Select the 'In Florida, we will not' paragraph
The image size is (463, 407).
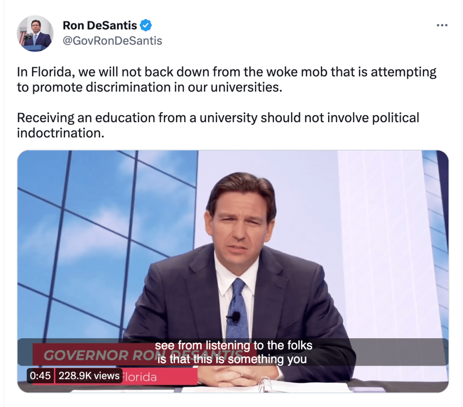click(x=226, y=80)
